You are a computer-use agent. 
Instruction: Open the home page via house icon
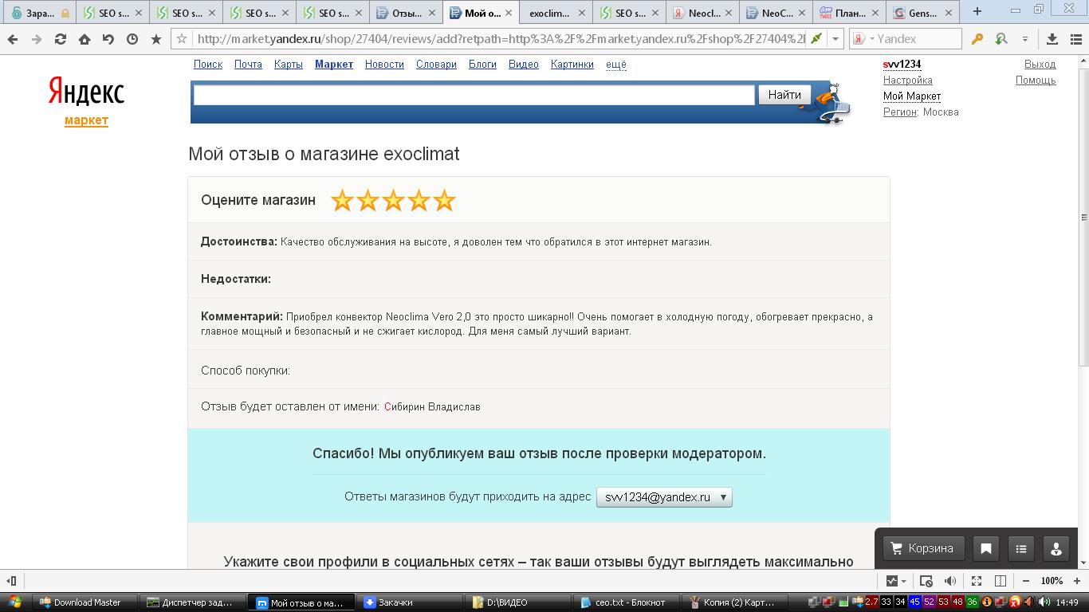[x=85, y=39]
